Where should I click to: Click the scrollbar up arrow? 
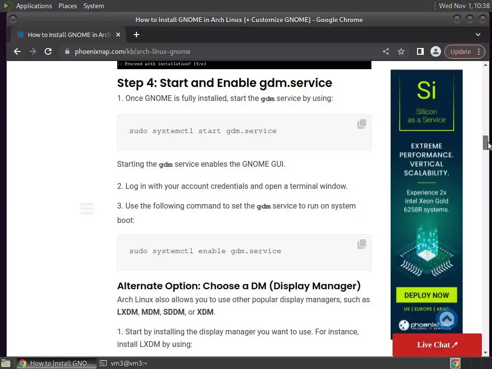point(485,65)
